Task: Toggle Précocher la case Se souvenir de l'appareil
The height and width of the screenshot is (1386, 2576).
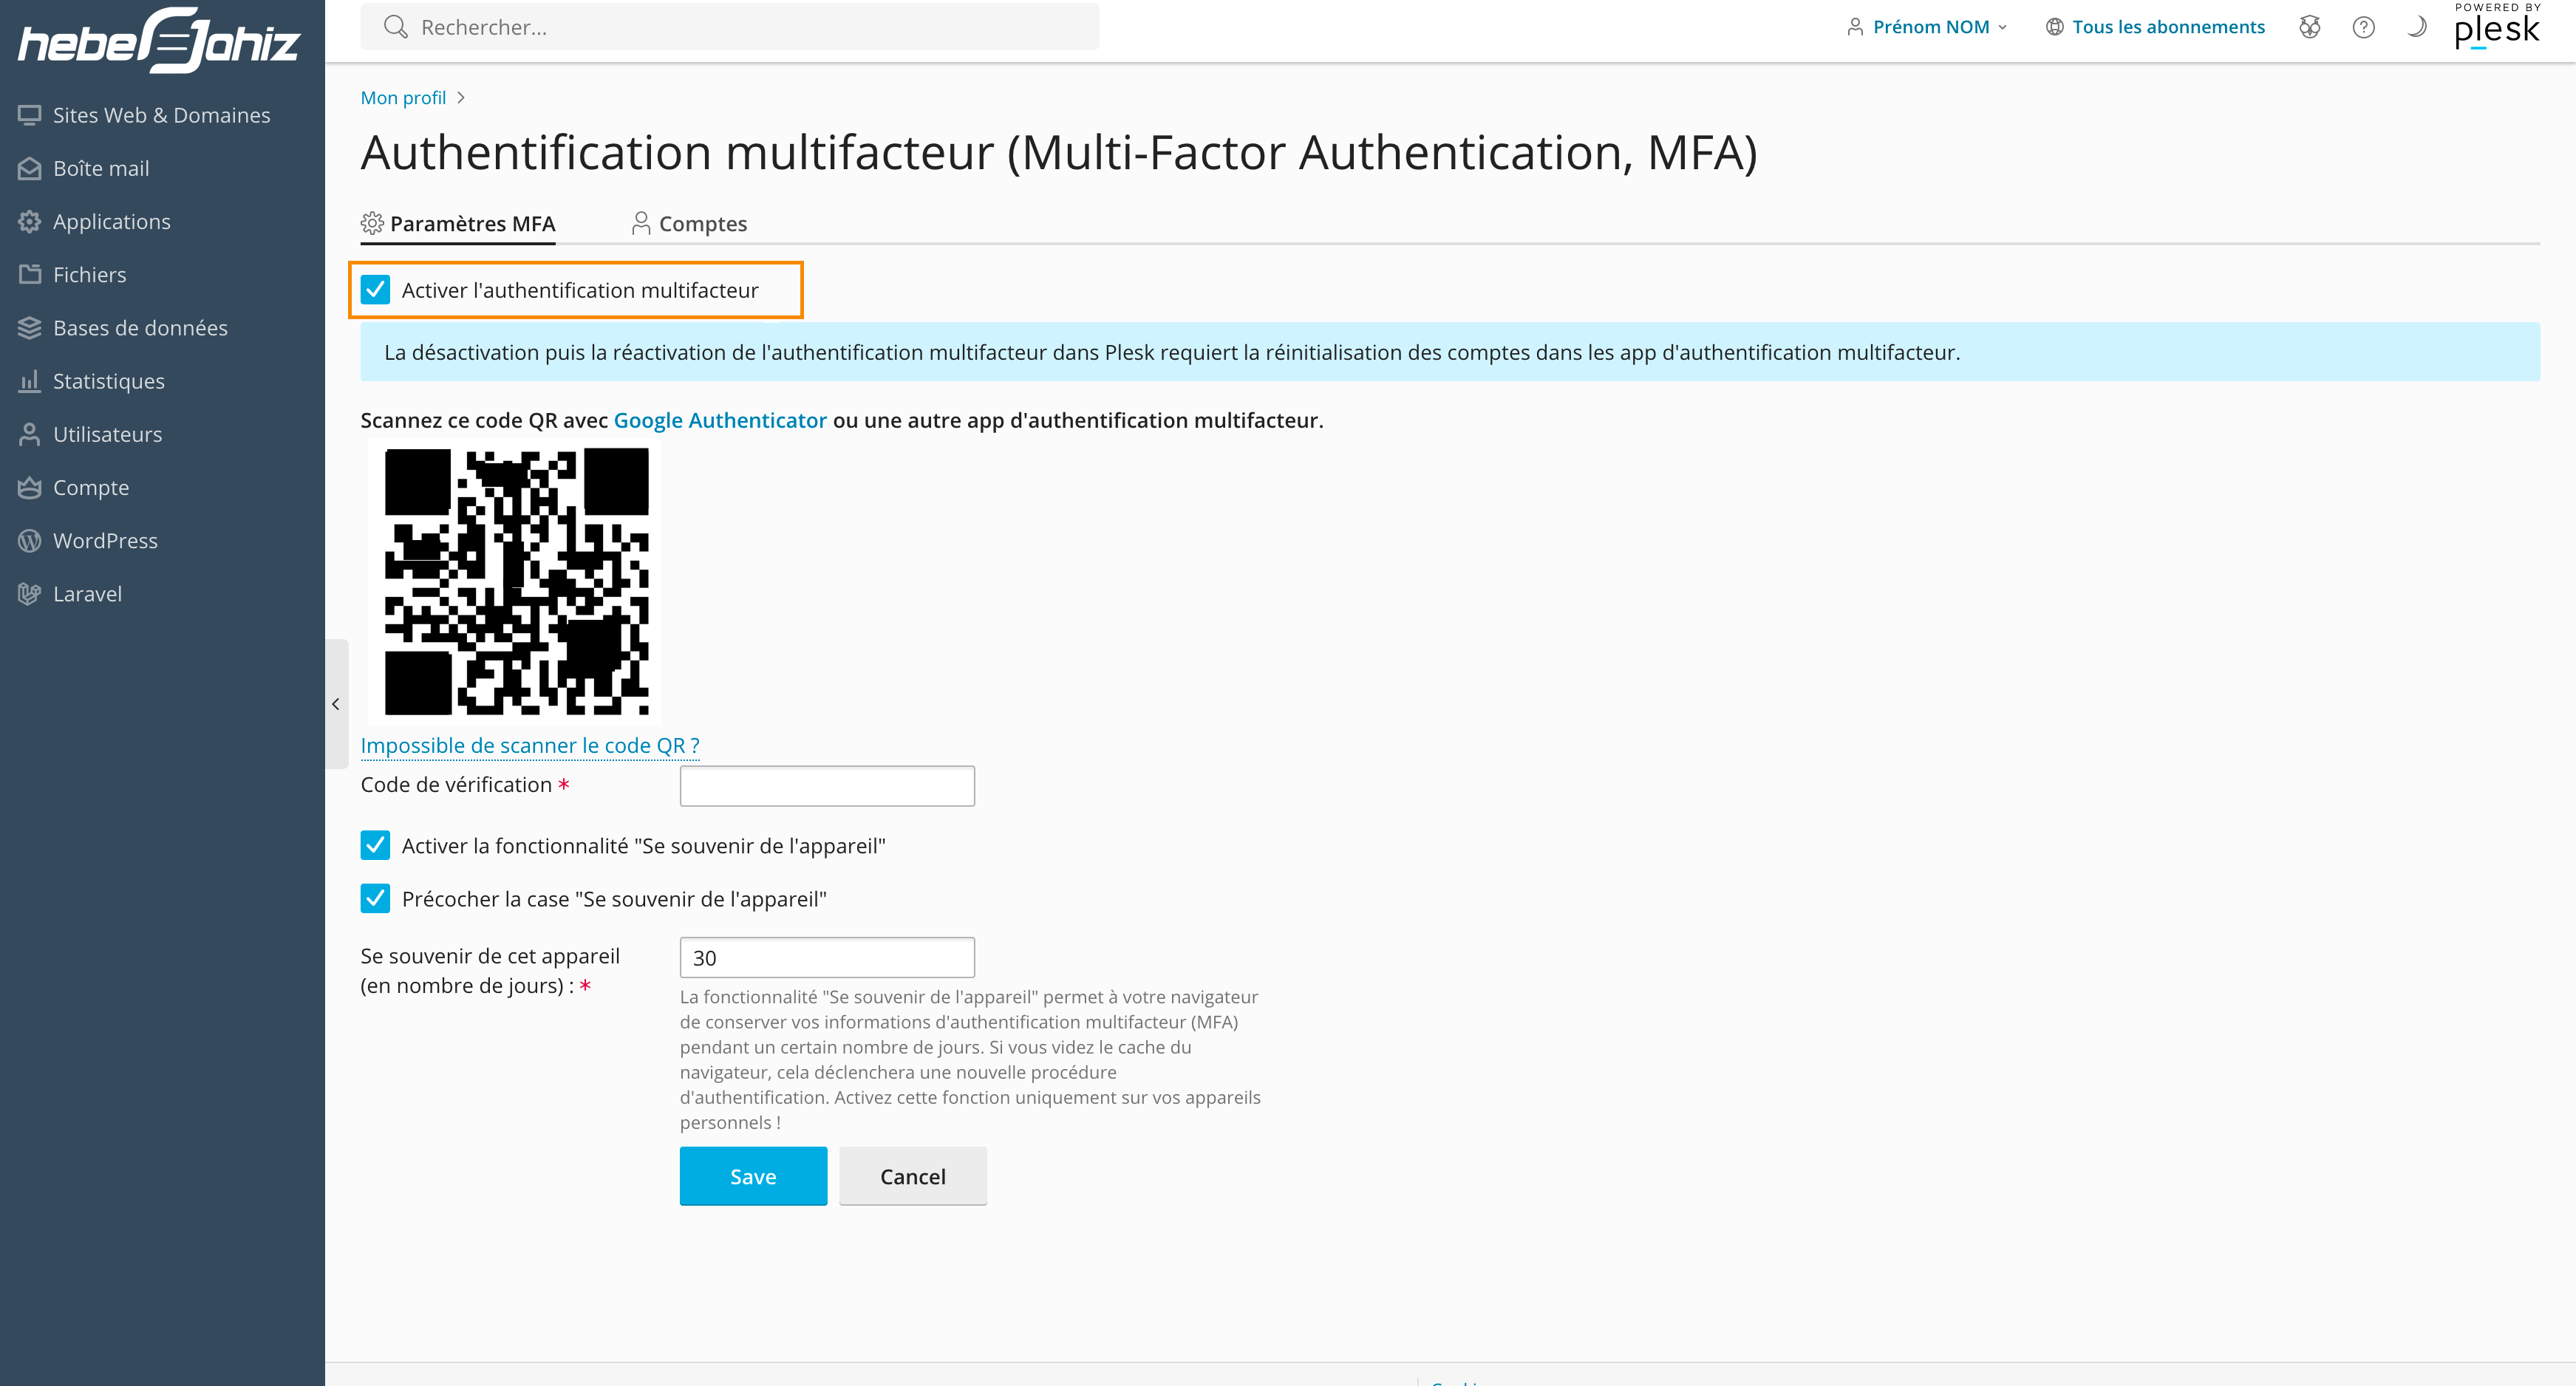Action: (375, 898)
